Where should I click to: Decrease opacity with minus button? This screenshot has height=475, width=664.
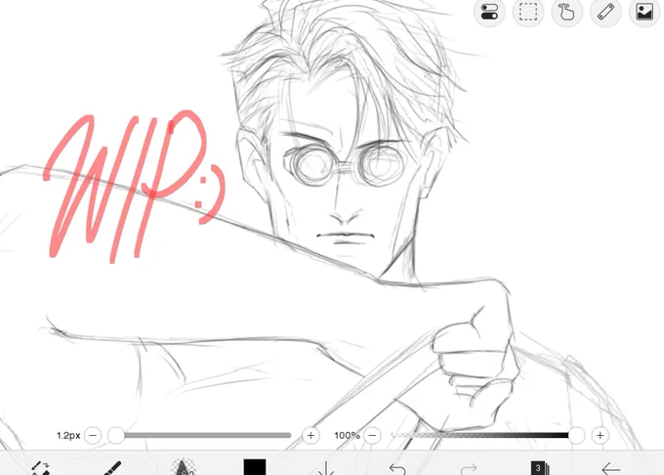(372, 435)
